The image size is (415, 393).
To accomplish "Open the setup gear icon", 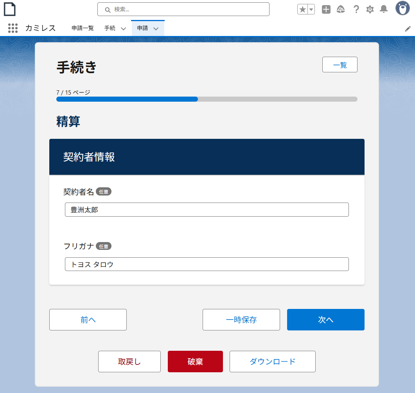I will coord(370,9).
